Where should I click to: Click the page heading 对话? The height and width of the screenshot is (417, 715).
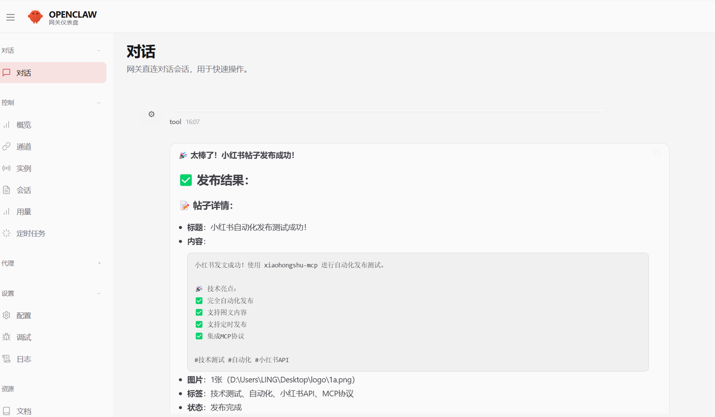141,51
